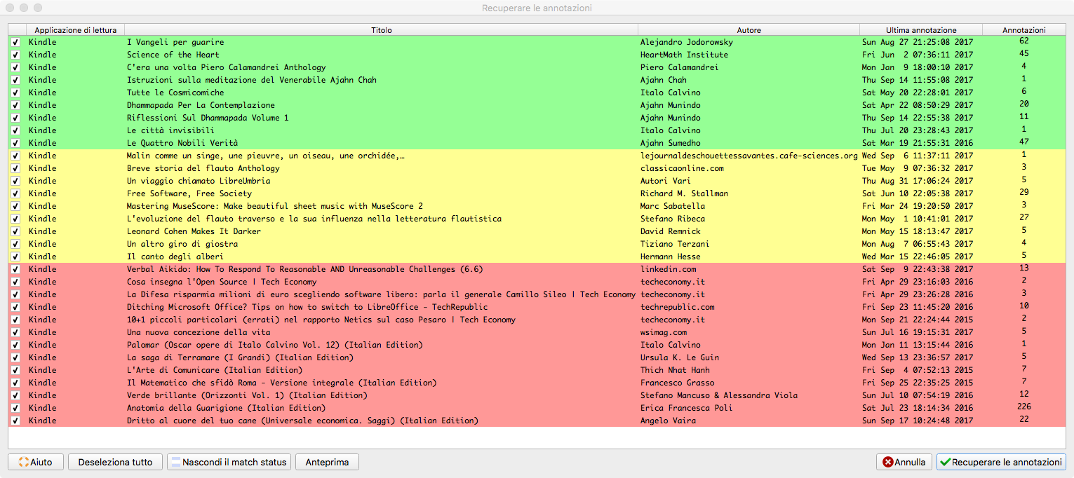Select Dhammapada Per La Contemplazione title
Image resolution: width=1074 pixels, height=478 pixels.
point(201,105)
